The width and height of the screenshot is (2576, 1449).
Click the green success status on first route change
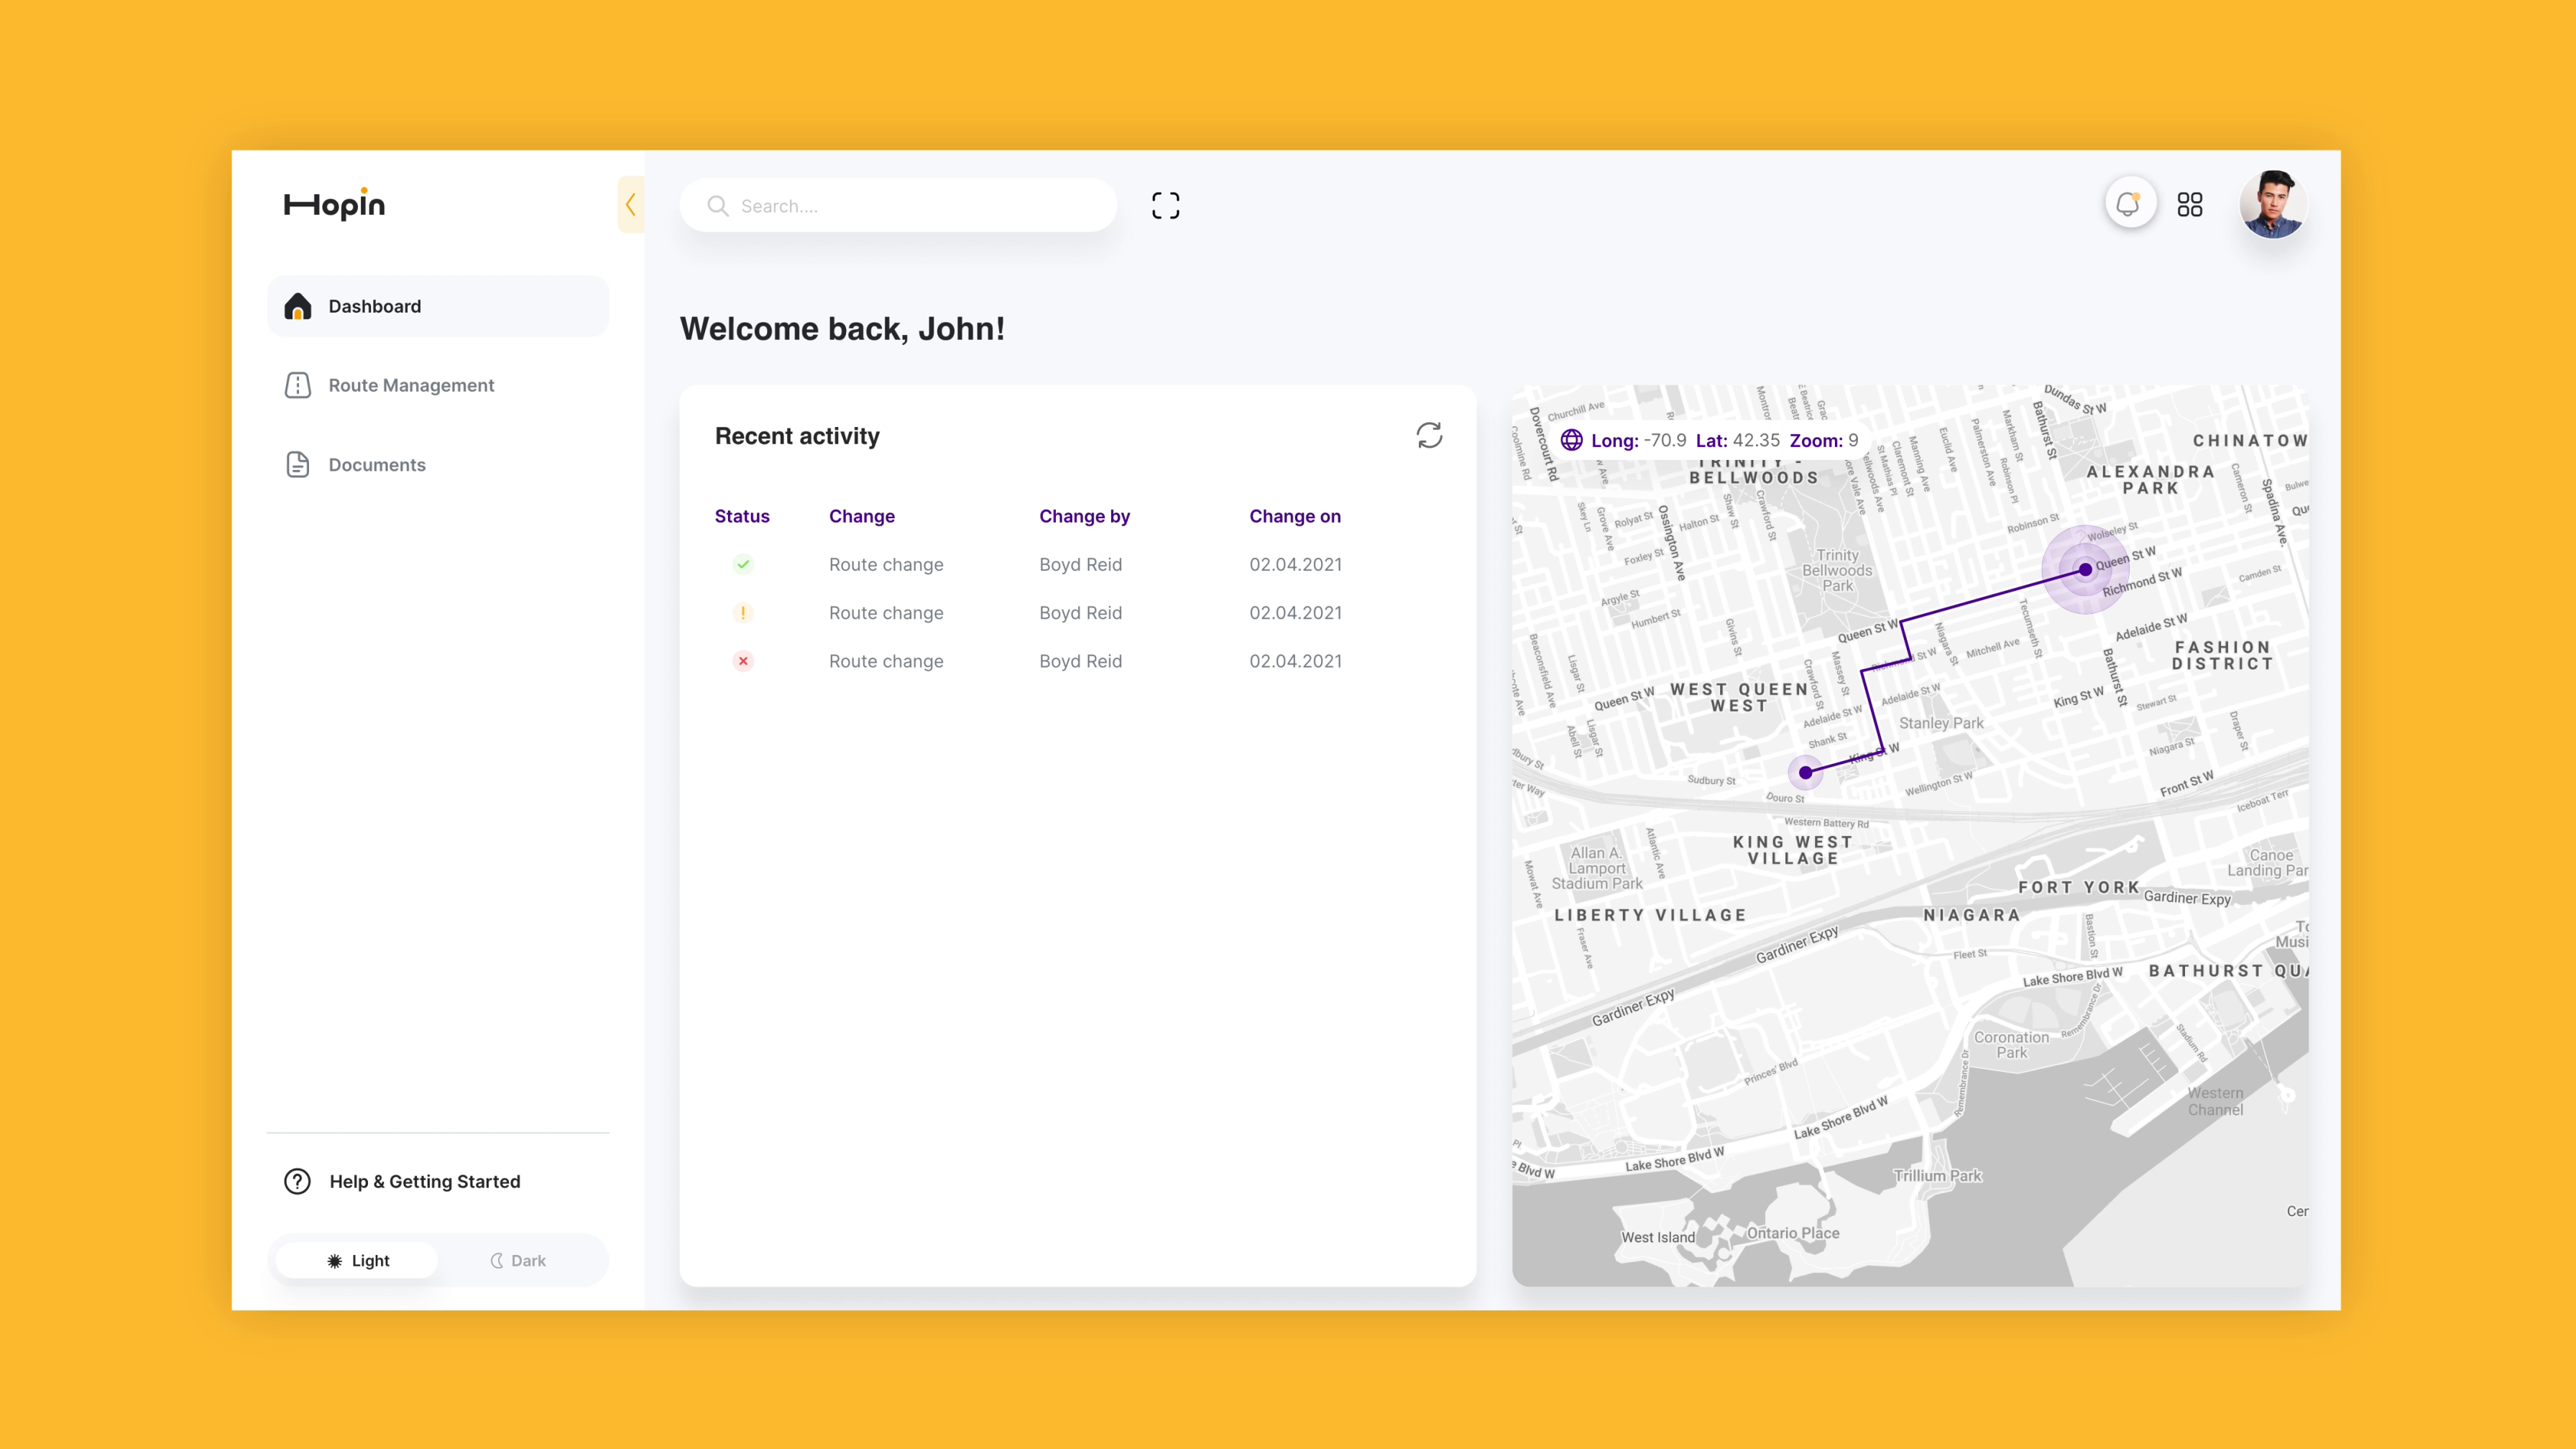(743, 564)
